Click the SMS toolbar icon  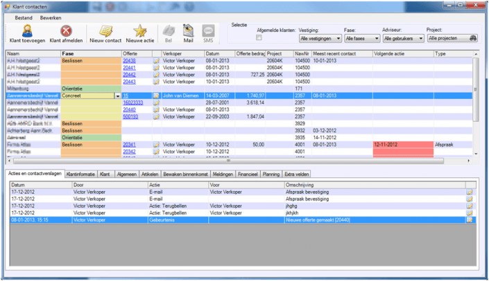207,30
